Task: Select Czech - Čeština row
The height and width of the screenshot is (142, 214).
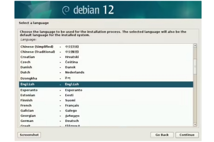Action: [x=106, y=62]
